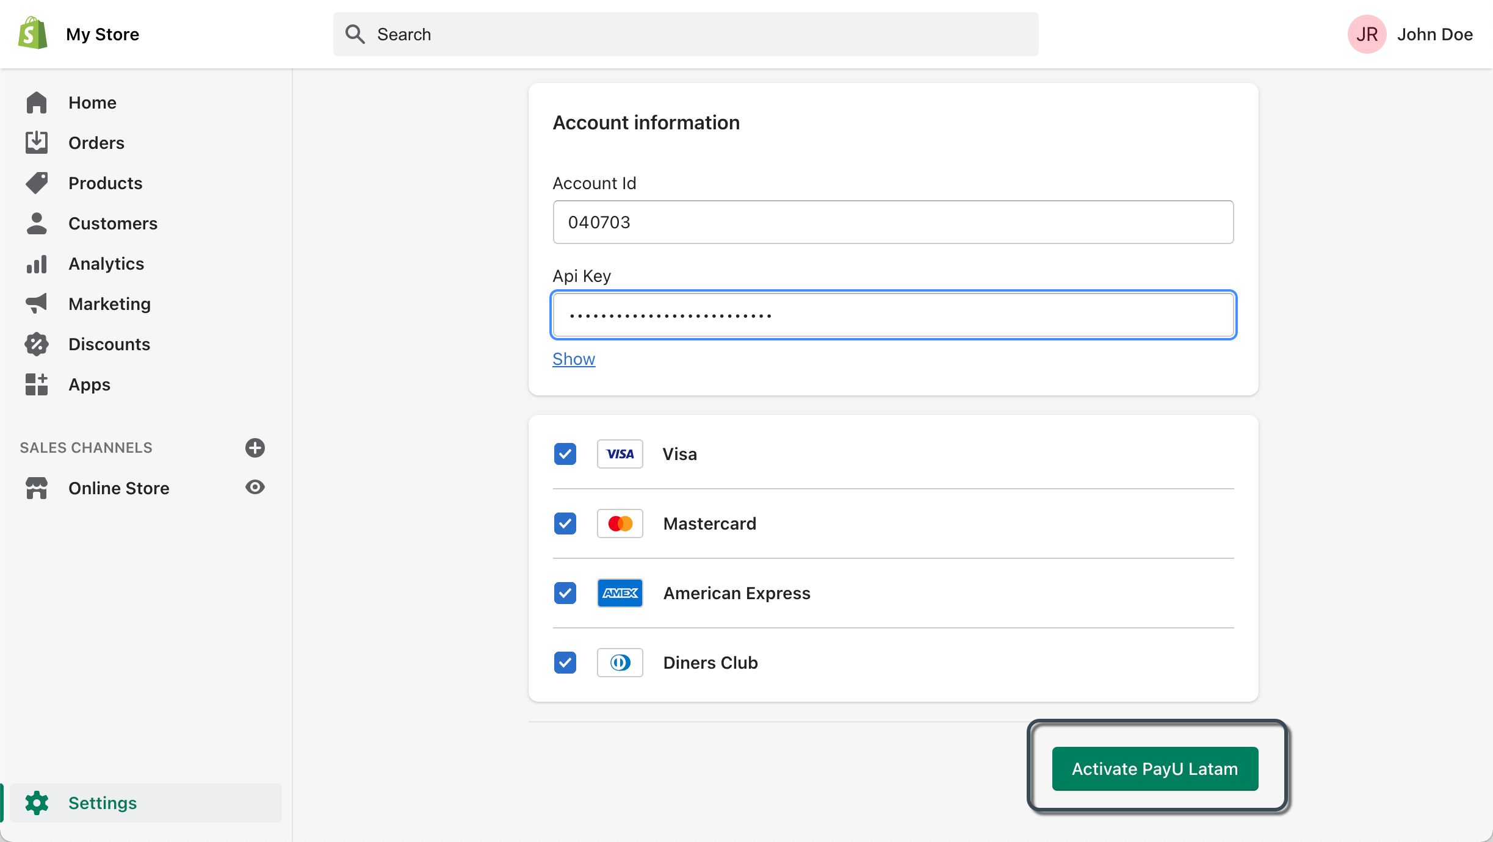
Task: Click the Api Key input field
Action: tap(893, 315)
